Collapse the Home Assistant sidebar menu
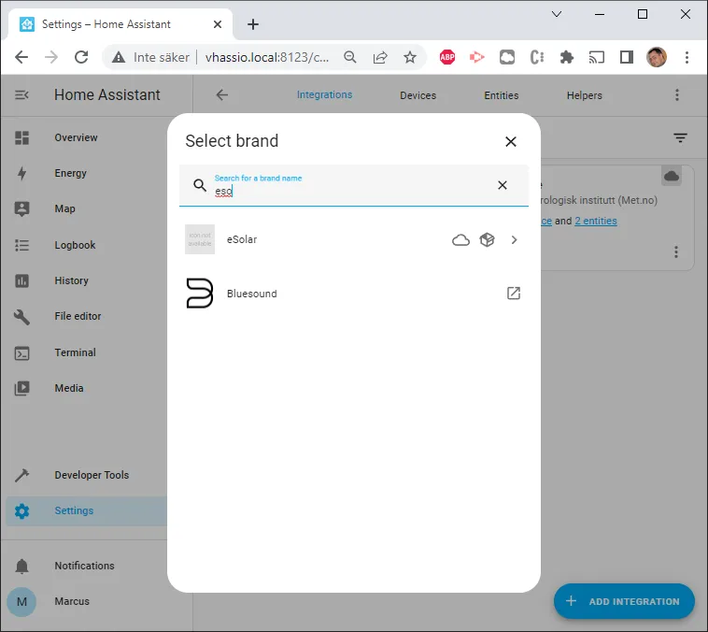The image size is (708, 632). 21,95
